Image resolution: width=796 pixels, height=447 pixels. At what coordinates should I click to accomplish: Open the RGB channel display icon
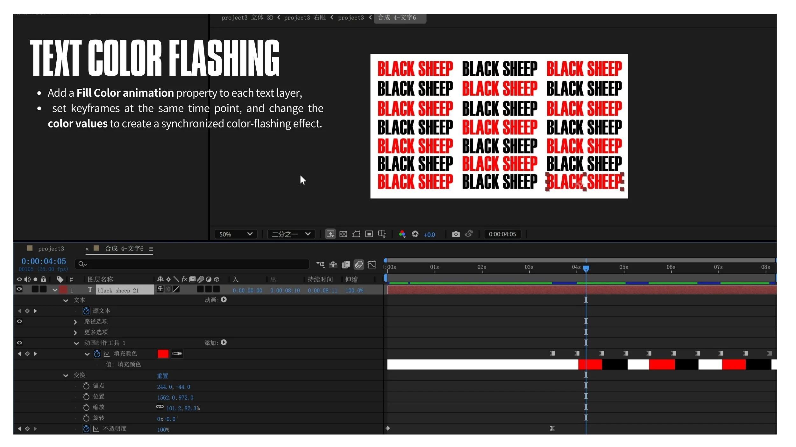pos(402,234)
